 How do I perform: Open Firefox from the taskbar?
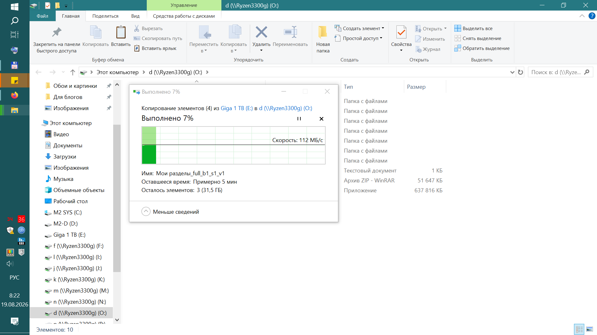point(15,95)
